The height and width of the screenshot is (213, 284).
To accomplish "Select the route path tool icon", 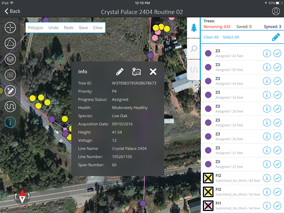I will 10,106.
